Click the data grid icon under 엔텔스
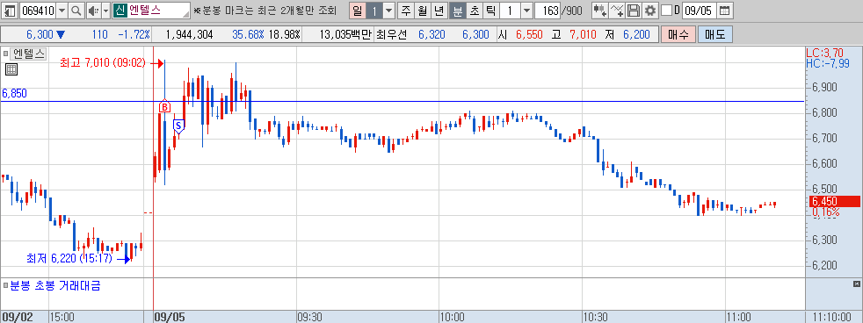Screen dimensions: 863x323 tap(11, 68)
